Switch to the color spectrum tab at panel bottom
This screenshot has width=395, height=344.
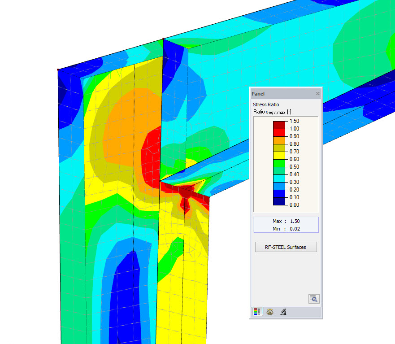coord(256,311)
